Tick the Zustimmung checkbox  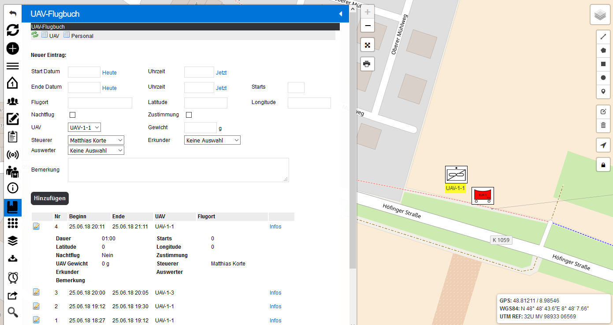pos(189,115)
